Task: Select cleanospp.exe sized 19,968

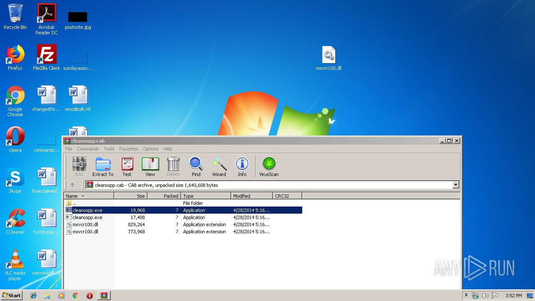Action: 183,210
